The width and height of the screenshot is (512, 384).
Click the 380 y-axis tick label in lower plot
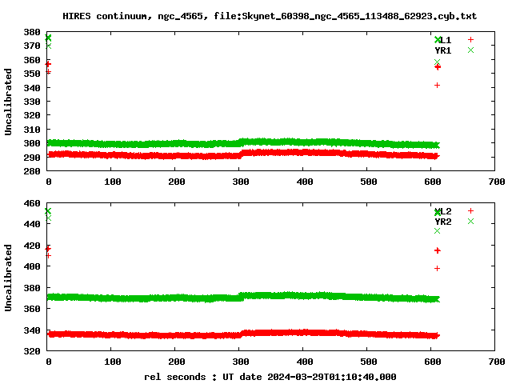coord(32,288)
